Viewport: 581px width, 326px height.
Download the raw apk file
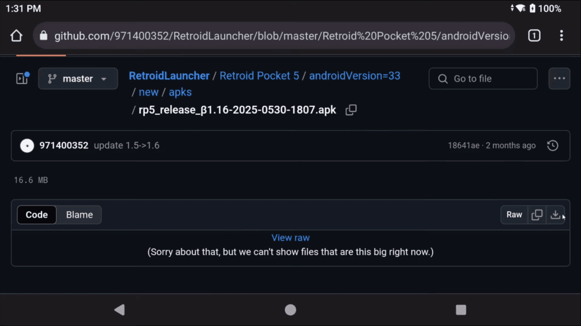click(555, 215)
